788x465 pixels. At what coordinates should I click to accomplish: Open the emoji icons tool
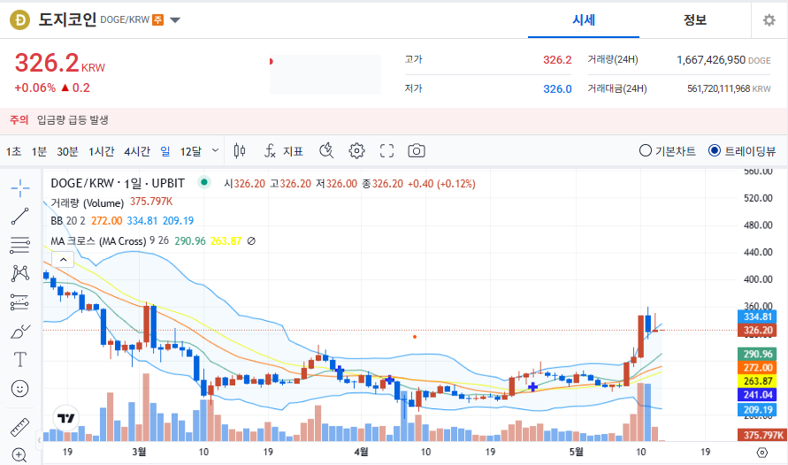coord(20,389)
